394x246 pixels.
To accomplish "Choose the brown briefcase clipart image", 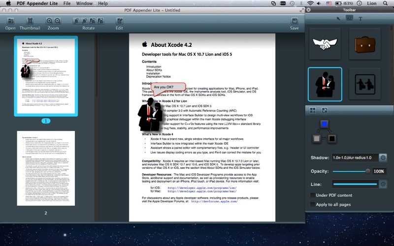I will tap(365, 44).
